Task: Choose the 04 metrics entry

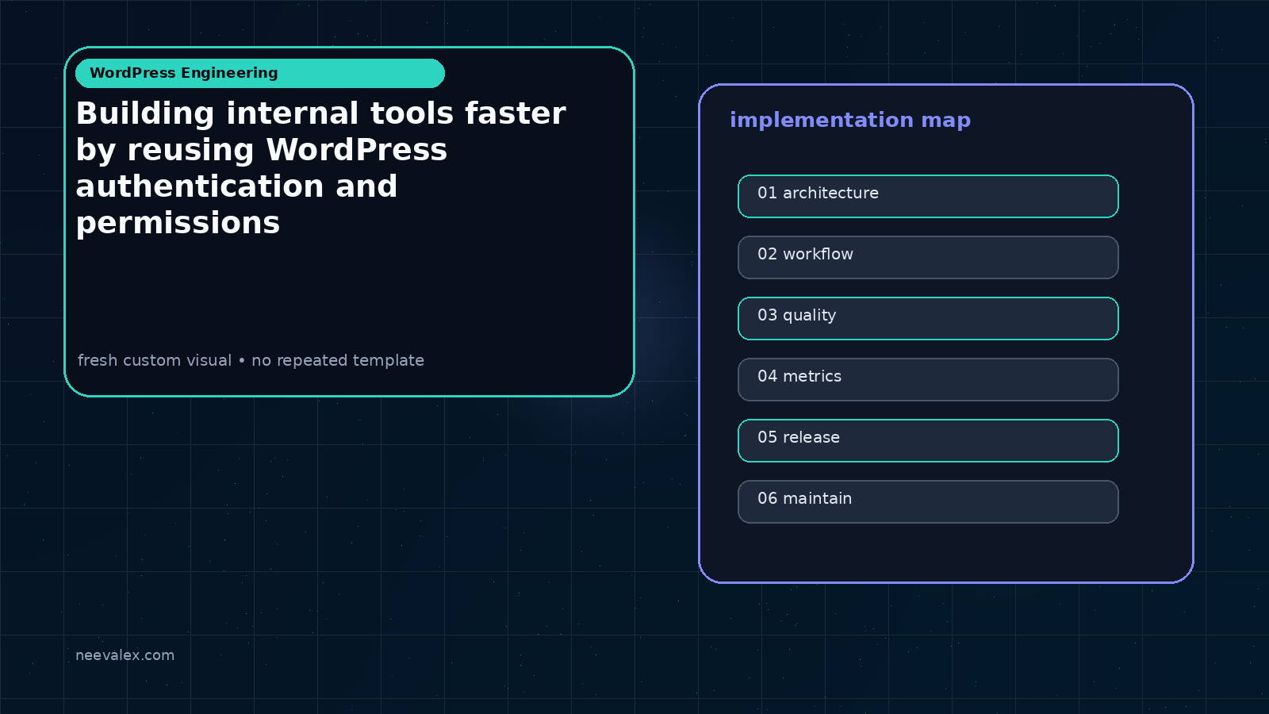Action: (928, 379)
